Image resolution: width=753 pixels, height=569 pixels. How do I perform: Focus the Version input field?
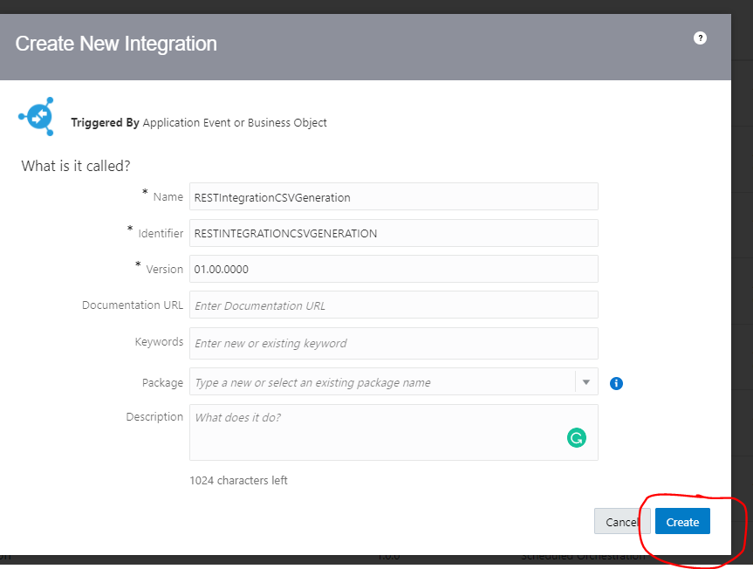pos(394,269)
